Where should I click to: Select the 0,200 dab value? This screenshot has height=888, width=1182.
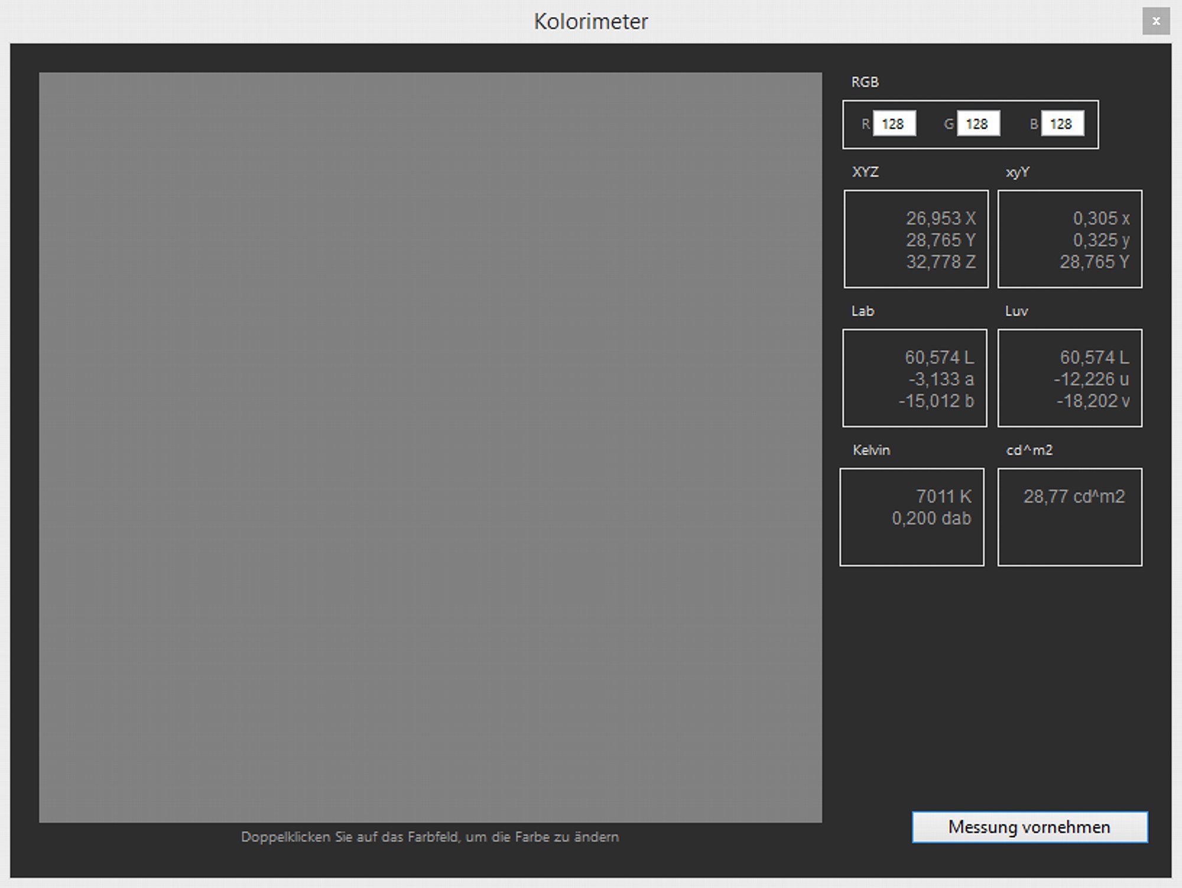pos(931,518)
